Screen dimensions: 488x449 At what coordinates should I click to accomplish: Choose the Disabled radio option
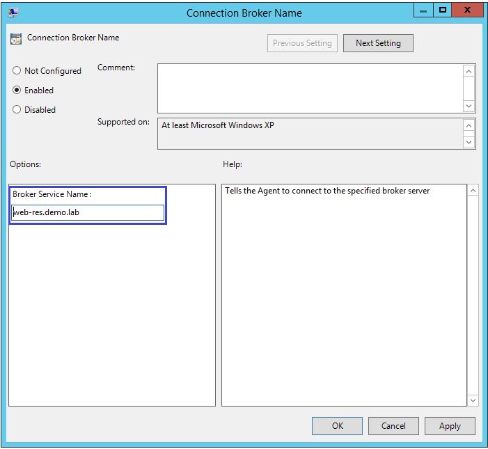pos(17,110)
